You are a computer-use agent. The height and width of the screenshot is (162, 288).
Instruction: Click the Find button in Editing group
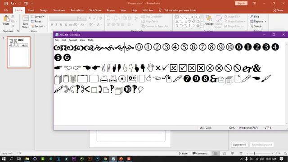click(255, 17)
